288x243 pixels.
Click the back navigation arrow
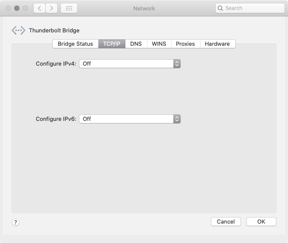click(x=39, y=8)
